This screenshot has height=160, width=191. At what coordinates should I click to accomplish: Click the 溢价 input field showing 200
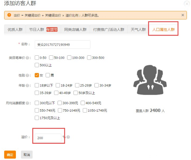48,138
